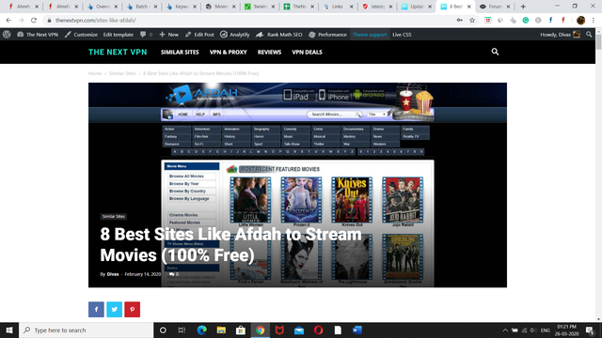This screenshot has height=338, width=602.
Task: Open ENG language selector in tray
Action: pos(546,330)
